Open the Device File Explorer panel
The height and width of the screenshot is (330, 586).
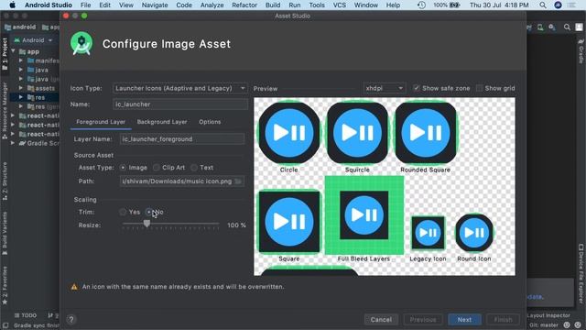tap(581, 274)
